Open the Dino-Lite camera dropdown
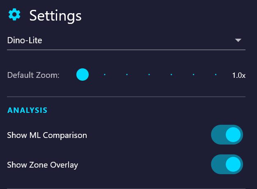Screen dimensions: 257x189 click(x=123, y=40)
